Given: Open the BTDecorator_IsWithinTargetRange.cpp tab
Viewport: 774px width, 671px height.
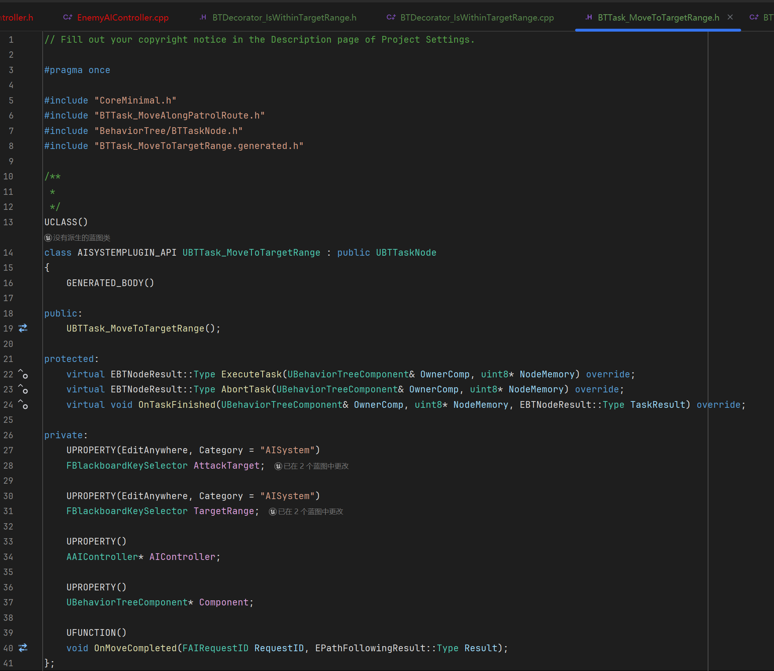Looking at the screenshot, I should pos(477,18).
